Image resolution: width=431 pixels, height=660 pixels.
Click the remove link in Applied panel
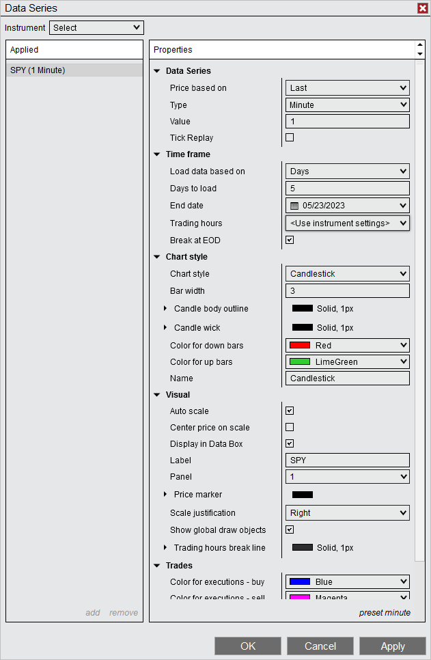(124, 612)
